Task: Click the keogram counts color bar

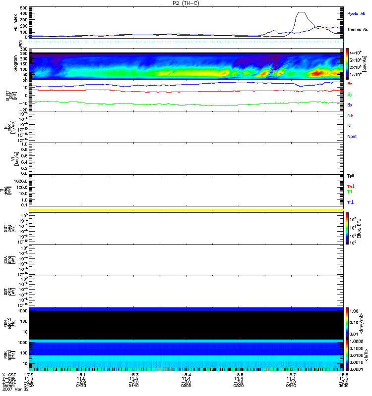Action: tap(348, 63)
